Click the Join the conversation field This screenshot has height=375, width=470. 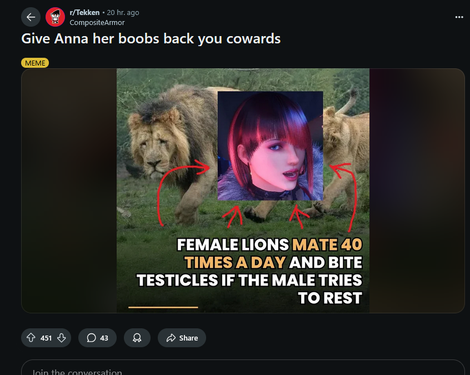[x=243, y=368]
